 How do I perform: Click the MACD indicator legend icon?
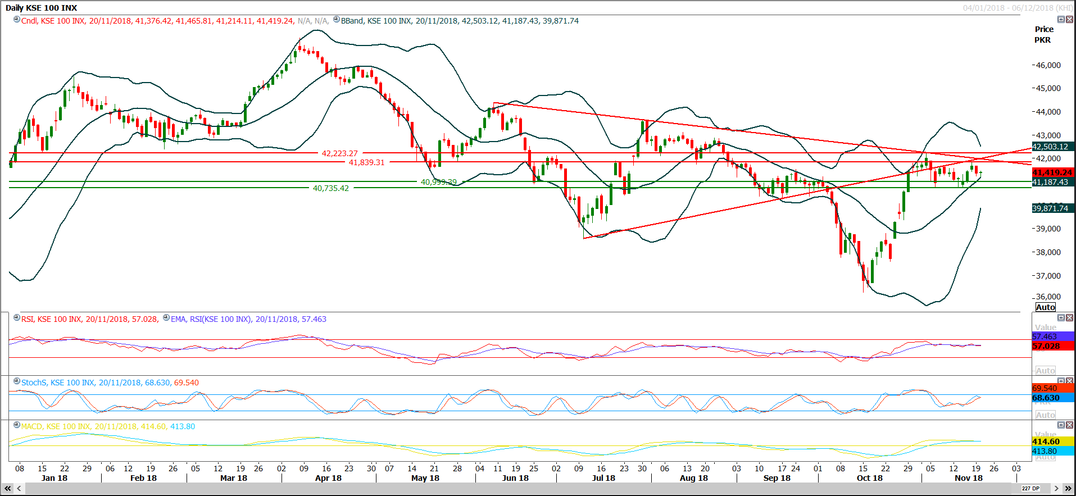pyautogui.click(x=17, y=425)
